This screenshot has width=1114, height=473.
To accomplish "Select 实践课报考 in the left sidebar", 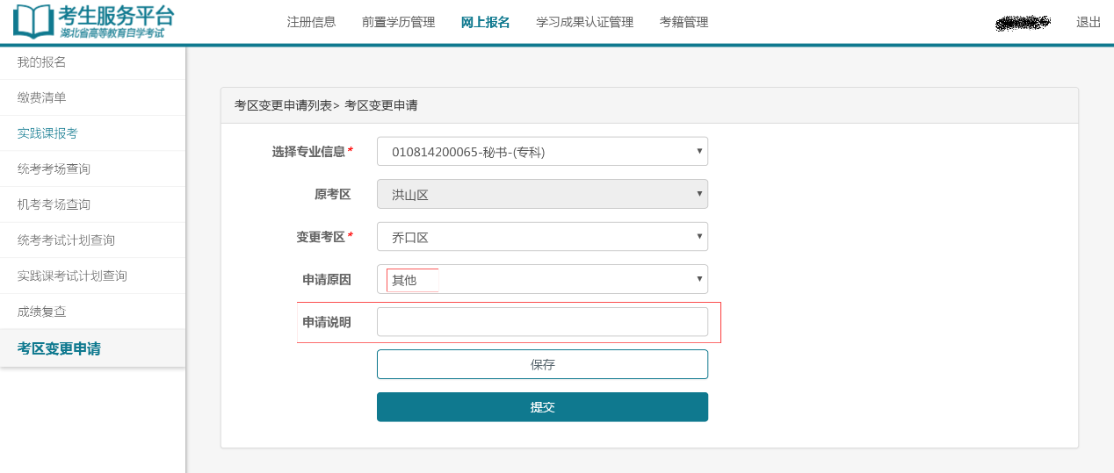I will pos(47,133).
